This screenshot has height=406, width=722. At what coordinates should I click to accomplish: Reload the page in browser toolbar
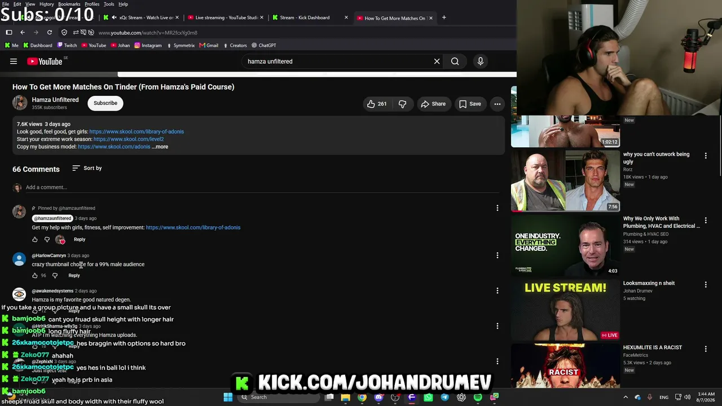coord(50,33)
